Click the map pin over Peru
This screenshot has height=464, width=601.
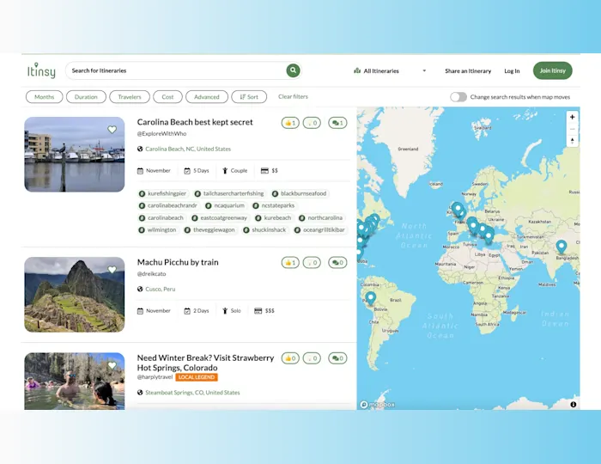click(x=370, y=297)
